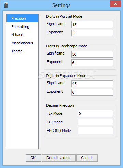123x168 pixels.
Task: Close the Settings dialog
Action: click(x=115, y=4)
